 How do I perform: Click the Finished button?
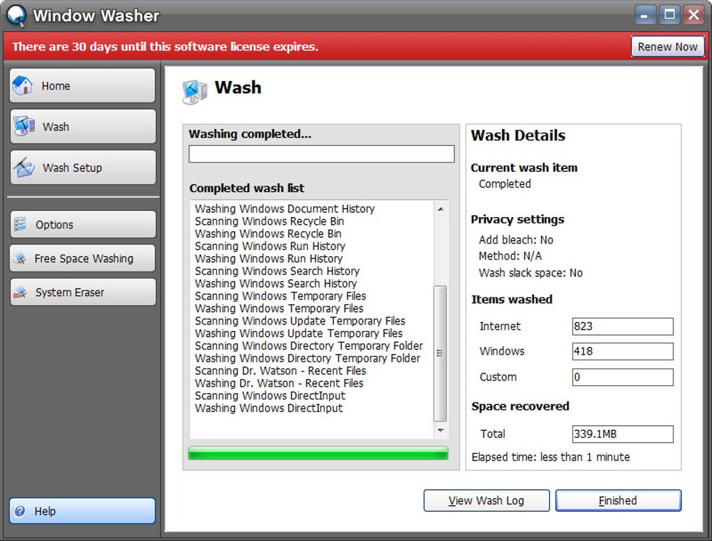click(x=618, y=501)
